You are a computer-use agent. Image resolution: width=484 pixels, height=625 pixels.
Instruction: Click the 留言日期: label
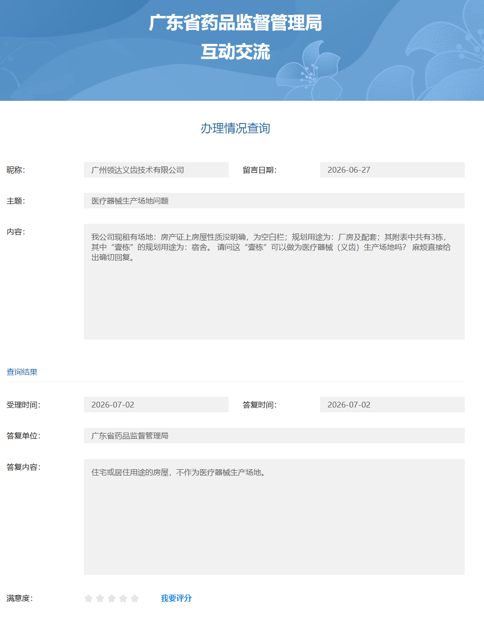260,170
